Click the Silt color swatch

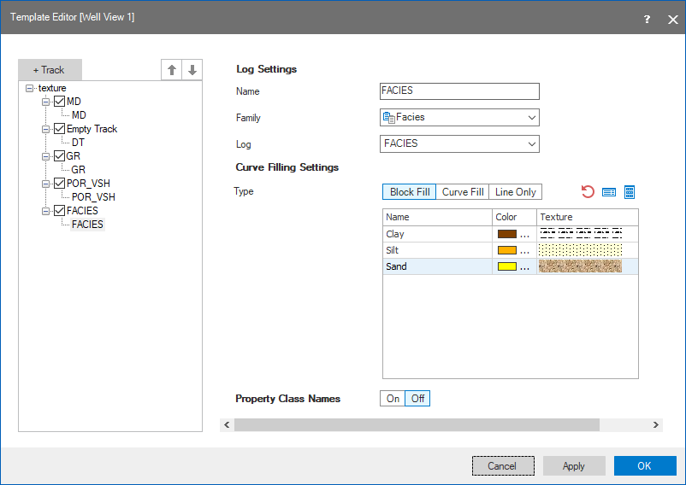(x=507, y=250)
